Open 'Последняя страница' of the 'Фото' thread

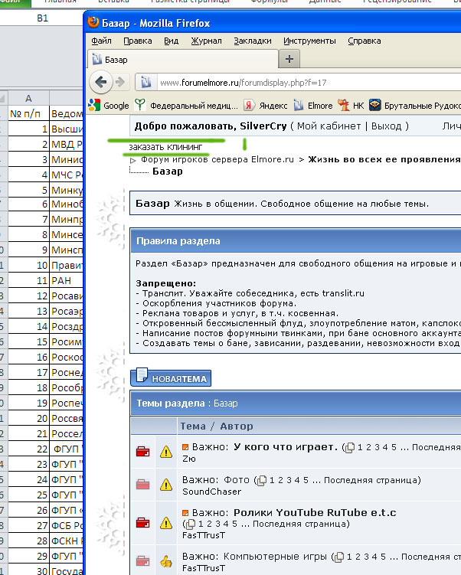click(x=370, y=480)
